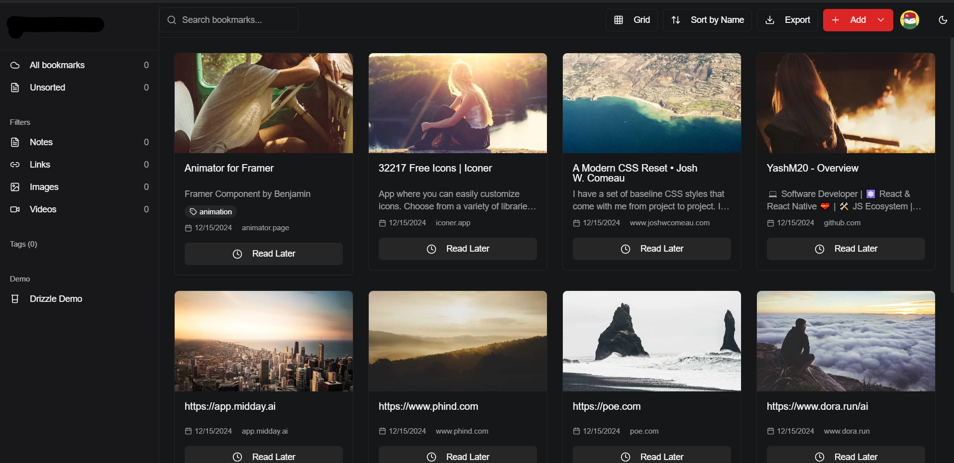Click the www.joshwcomeau.com domain text
Image resolution: width=954 pixels, height=463 pixels.
tap(670, 223)
